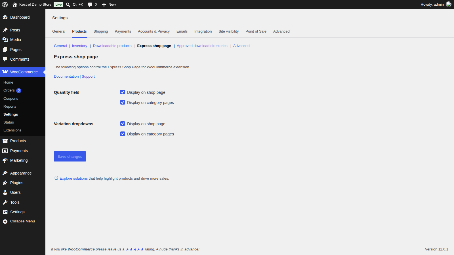Select the Inventory sub-section link
454x255 pixels.
[79, 46]
